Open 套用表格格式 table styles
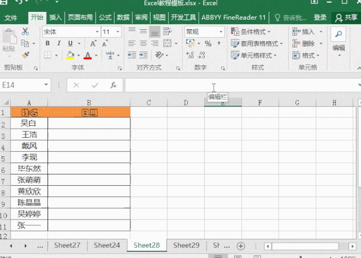Viewport: 361px width, 258px height. 257,43
